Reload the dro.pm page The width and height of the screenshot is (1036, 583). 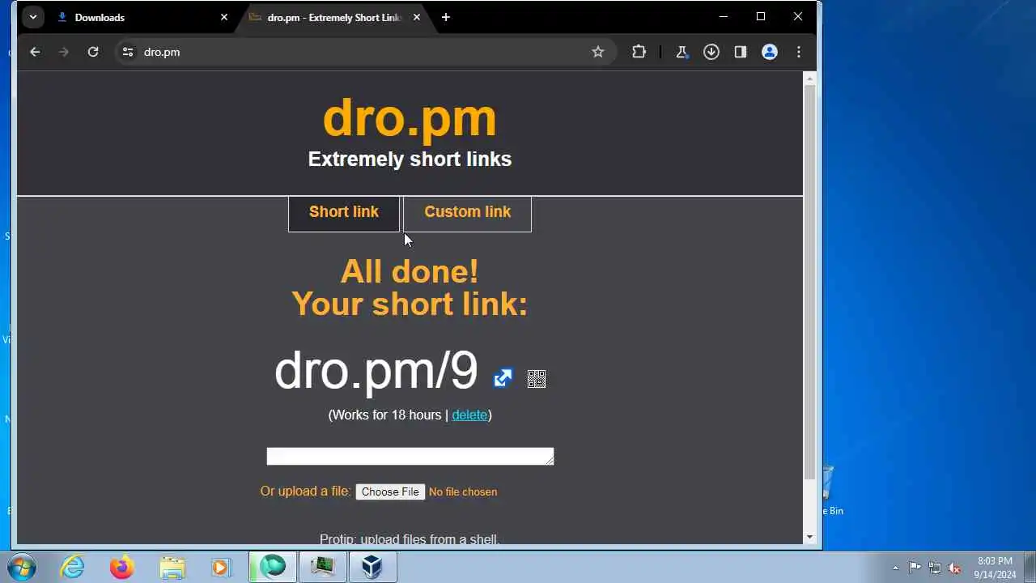click(93, 52)
